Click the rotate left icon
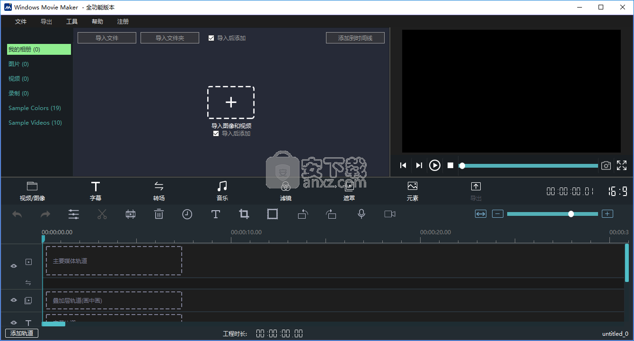This screenshot has height=341, width=634. coord(303,214)
